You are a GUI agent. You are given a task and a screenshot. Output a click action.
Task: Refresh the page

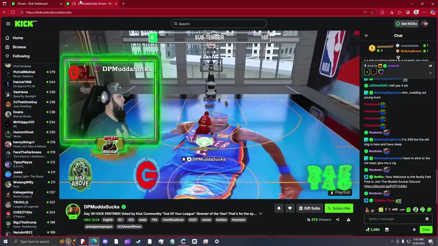pos(13,12)
